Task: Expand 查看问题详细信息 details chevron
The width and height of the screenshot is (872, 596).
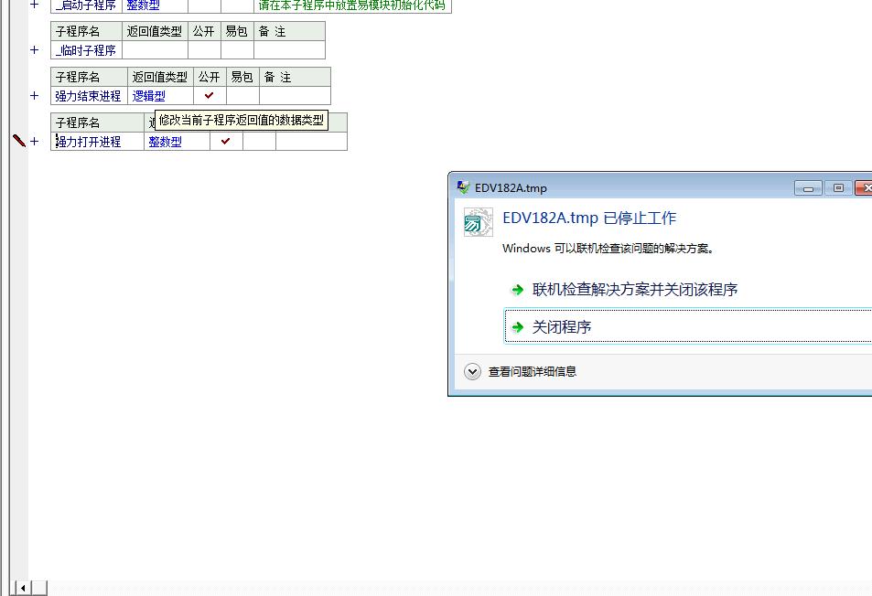Action: click(472, 371)
